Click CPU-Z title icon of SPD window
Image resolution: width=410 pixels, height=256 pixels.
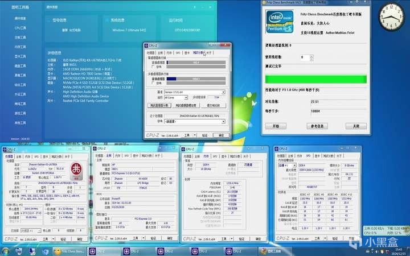tap(277, 148)
